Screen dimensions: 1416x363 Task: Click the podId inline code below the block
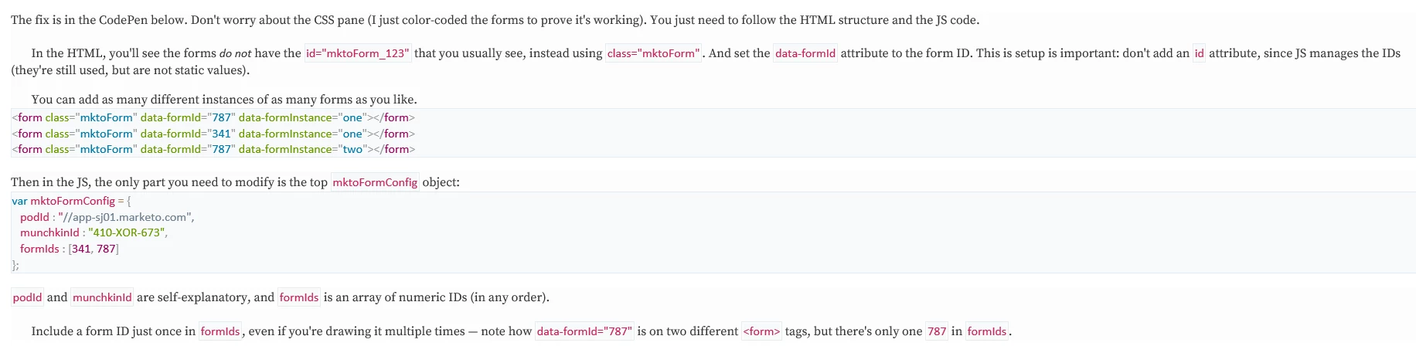[28, 297]
